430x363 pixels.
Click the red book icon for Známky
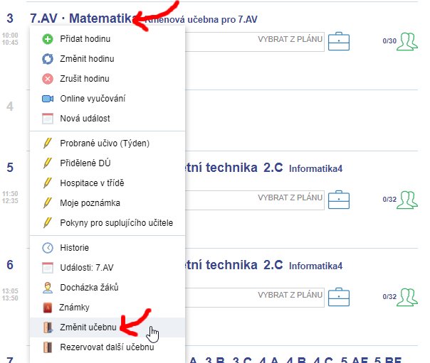tap(48, 308)
